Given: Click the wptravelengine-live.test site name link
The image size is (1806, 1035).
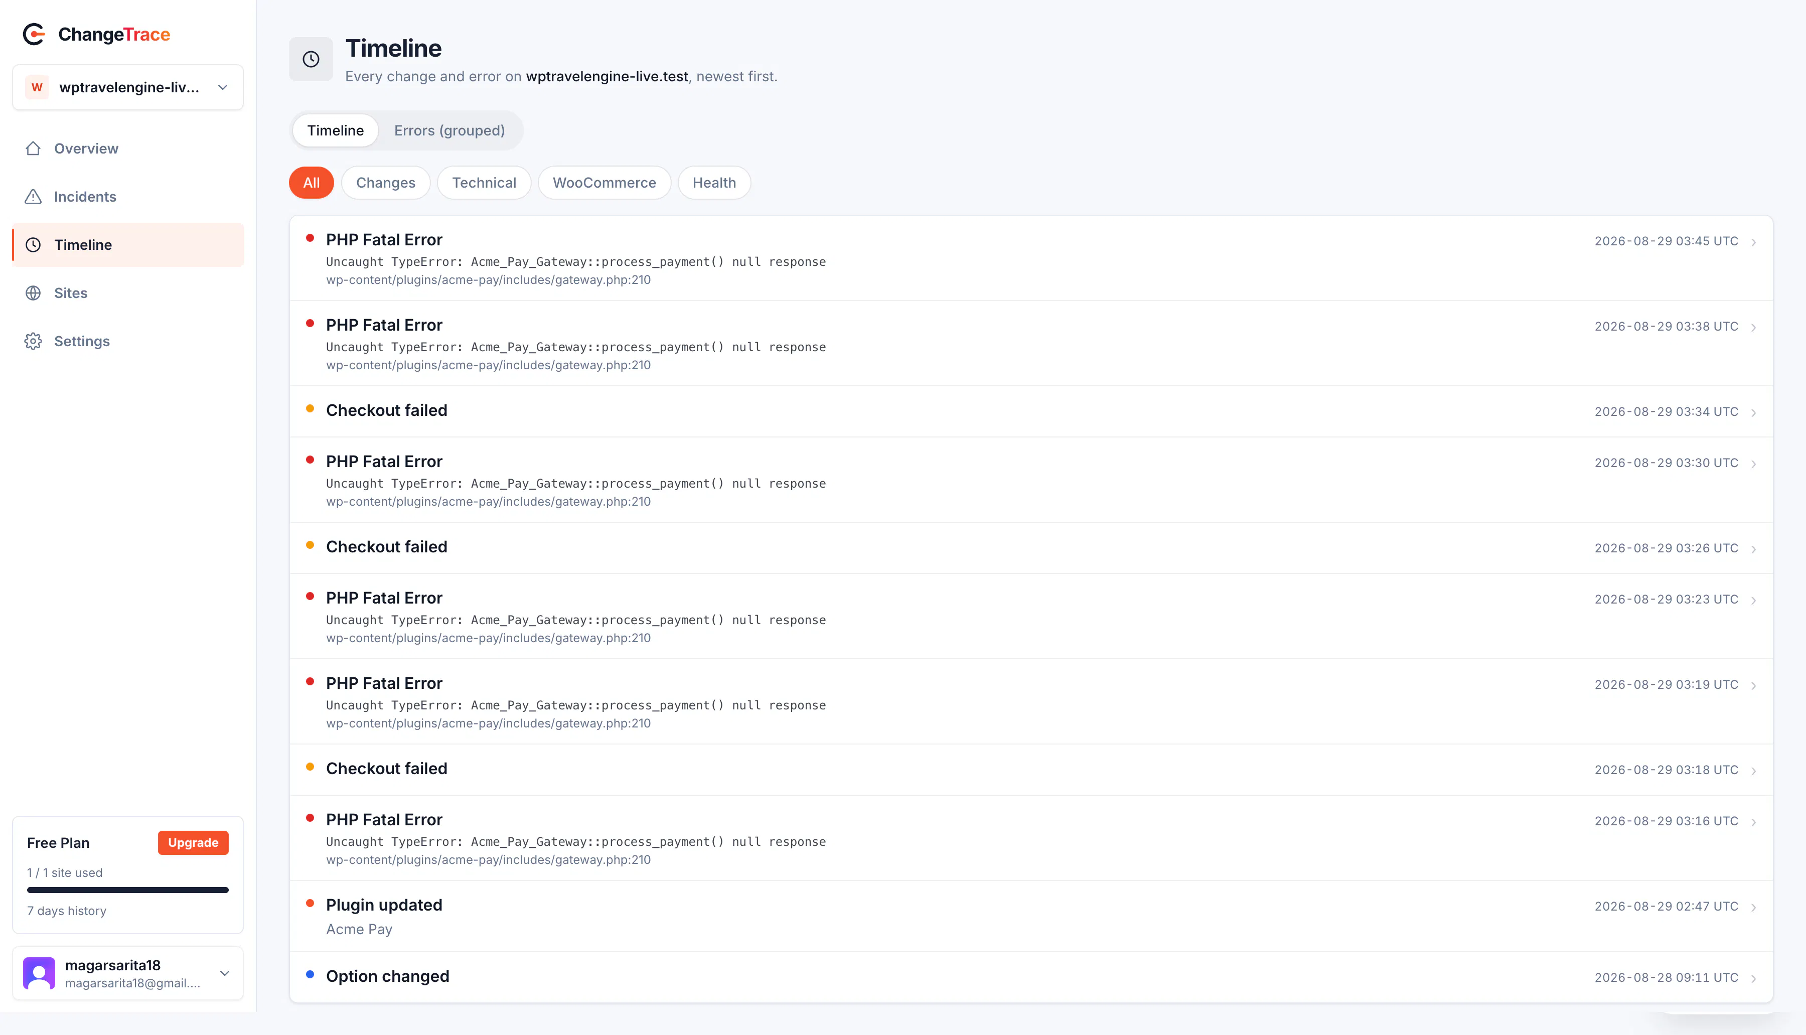Looking at the screenshot, I should pyautogui.click(x=607, y=77).
